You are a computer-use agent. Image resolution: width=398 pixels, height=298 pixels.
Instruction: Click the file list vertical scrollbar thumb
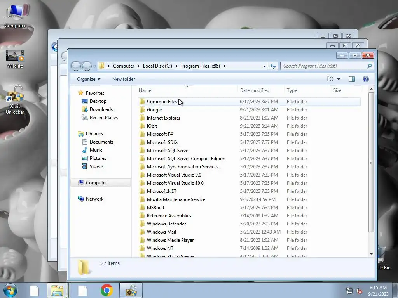coord(371,162)
